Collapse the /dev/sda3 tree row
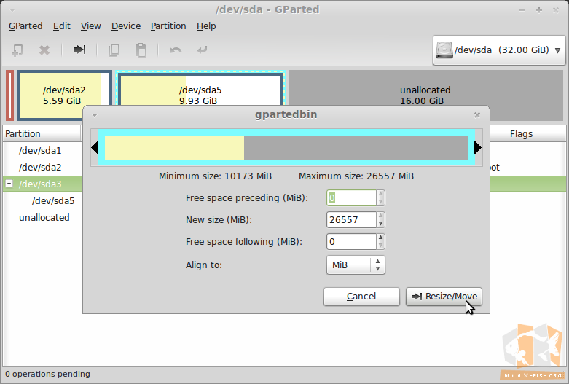569x384 pixels. click(x=9, y=184)
